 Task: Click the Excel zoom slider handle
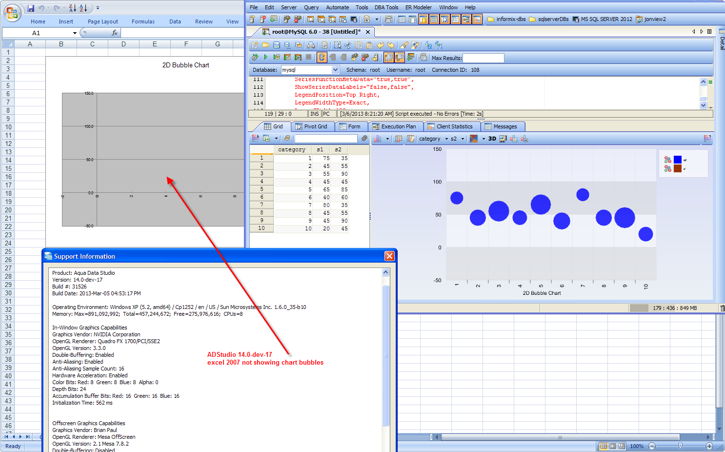coord(680,446)
